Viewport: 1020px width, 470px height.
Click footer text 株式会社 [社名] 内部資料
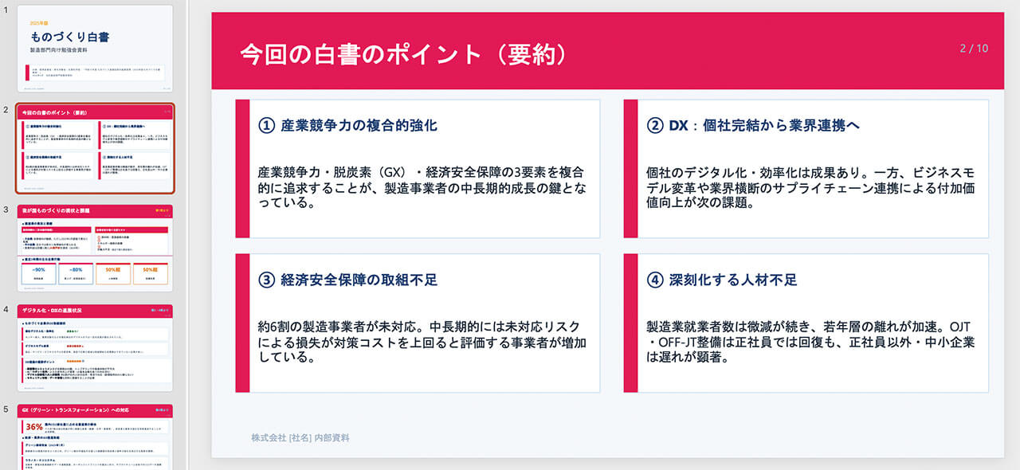click(x=300, y=437)
